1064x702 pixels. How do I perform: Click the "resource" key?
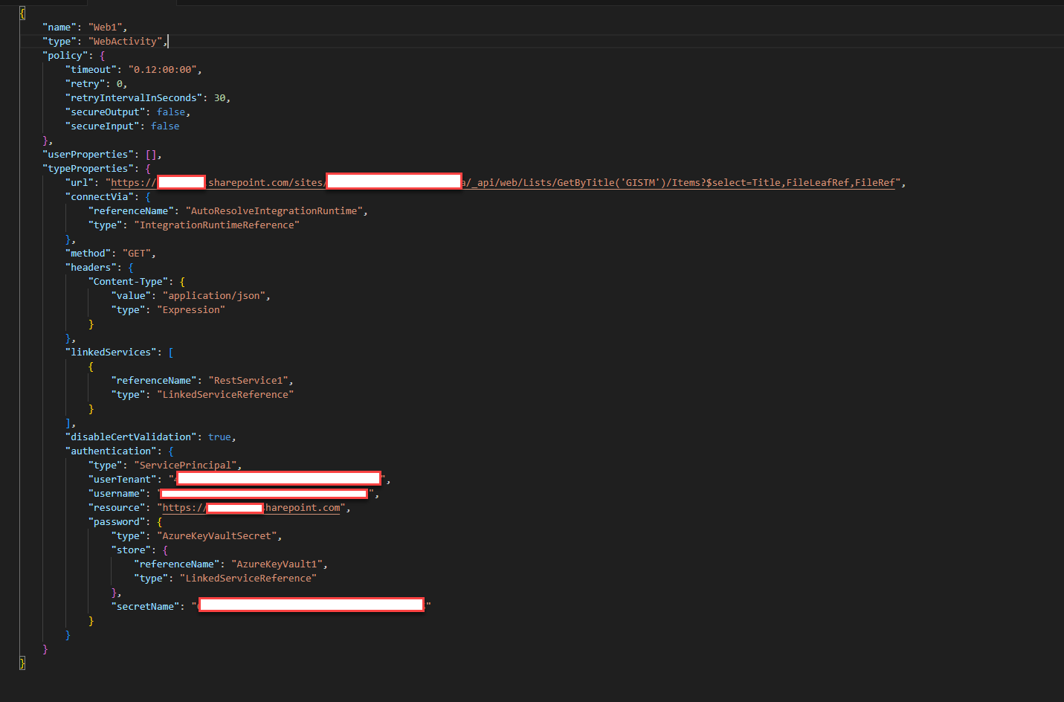point(116,508)
